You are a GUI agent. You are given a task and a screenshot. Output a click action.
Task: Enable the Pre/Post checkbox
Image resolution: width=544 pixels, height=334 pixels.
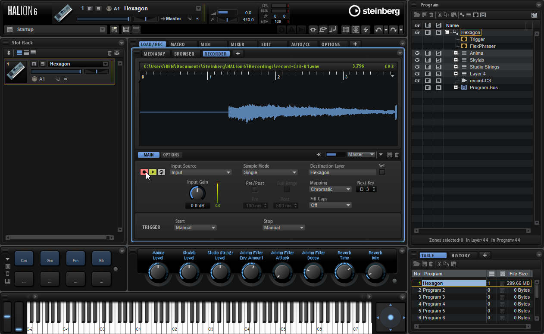point(254,190)
